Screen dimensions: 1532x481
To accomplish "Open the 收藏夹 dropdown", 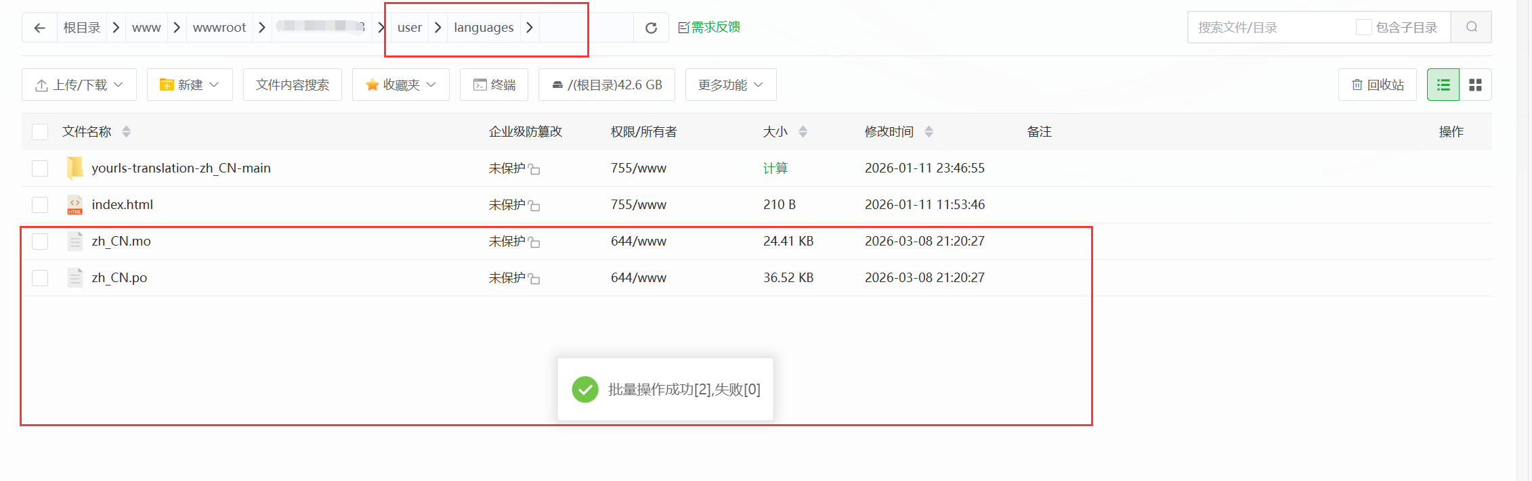I will point(401,85).
